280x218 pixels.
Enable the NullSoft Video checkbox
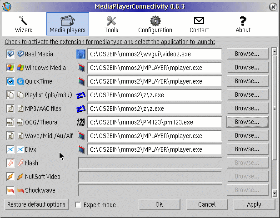10,177
